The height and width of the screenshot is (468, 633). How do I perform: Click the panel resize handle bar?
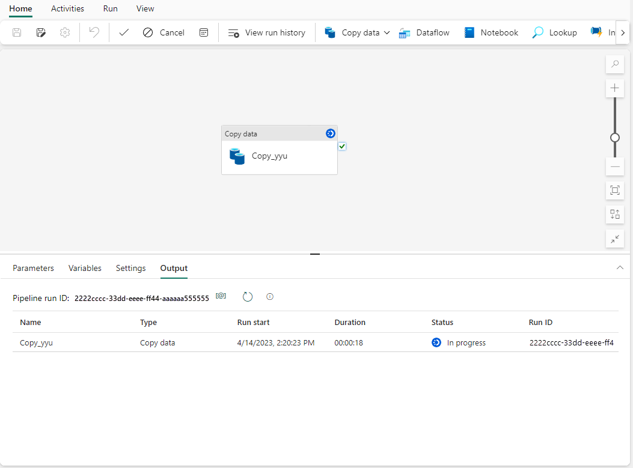[x=315, y=254]
